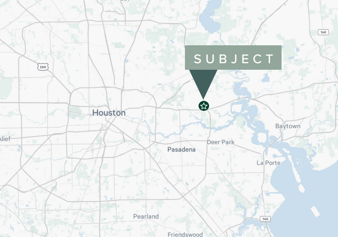Screen dimensions: 338x237
Task: Click the green park area near Alief
Action: (6, 87)
